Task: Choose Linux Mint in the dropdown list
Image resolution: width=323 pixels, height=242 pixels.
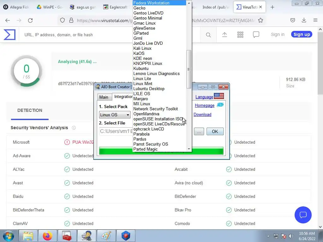Action: (x=159, y=84)
